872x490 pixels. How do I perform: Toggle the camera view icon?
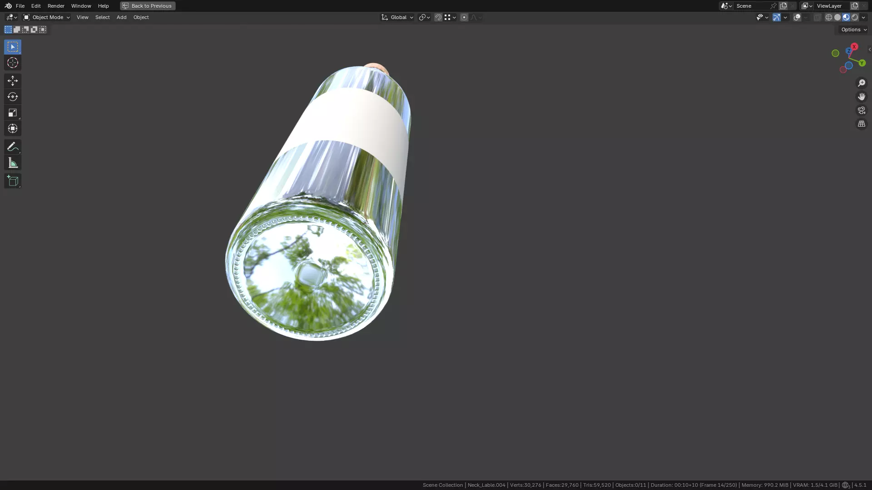862,110
